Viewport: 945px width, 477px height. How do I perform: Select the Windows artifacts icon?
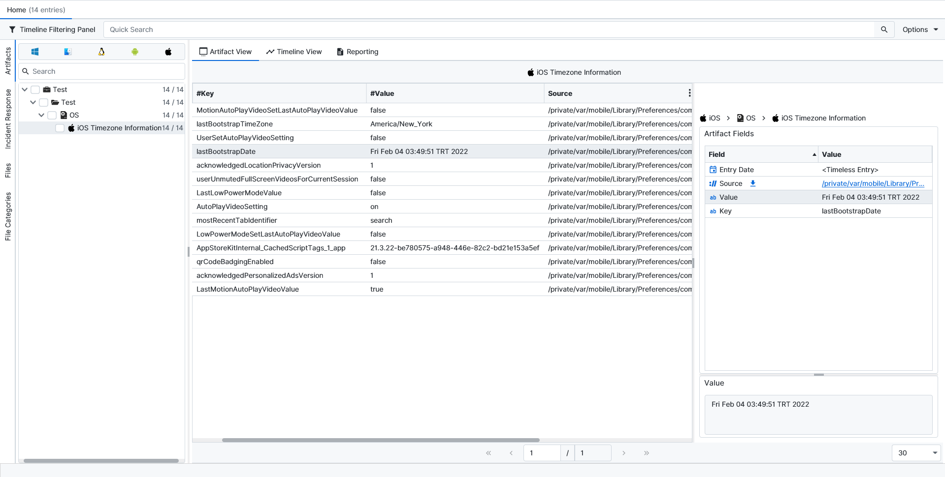[35, 52]
